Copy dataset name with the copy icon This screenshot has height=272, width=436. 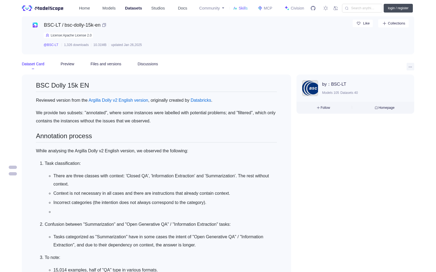point(104,25)
